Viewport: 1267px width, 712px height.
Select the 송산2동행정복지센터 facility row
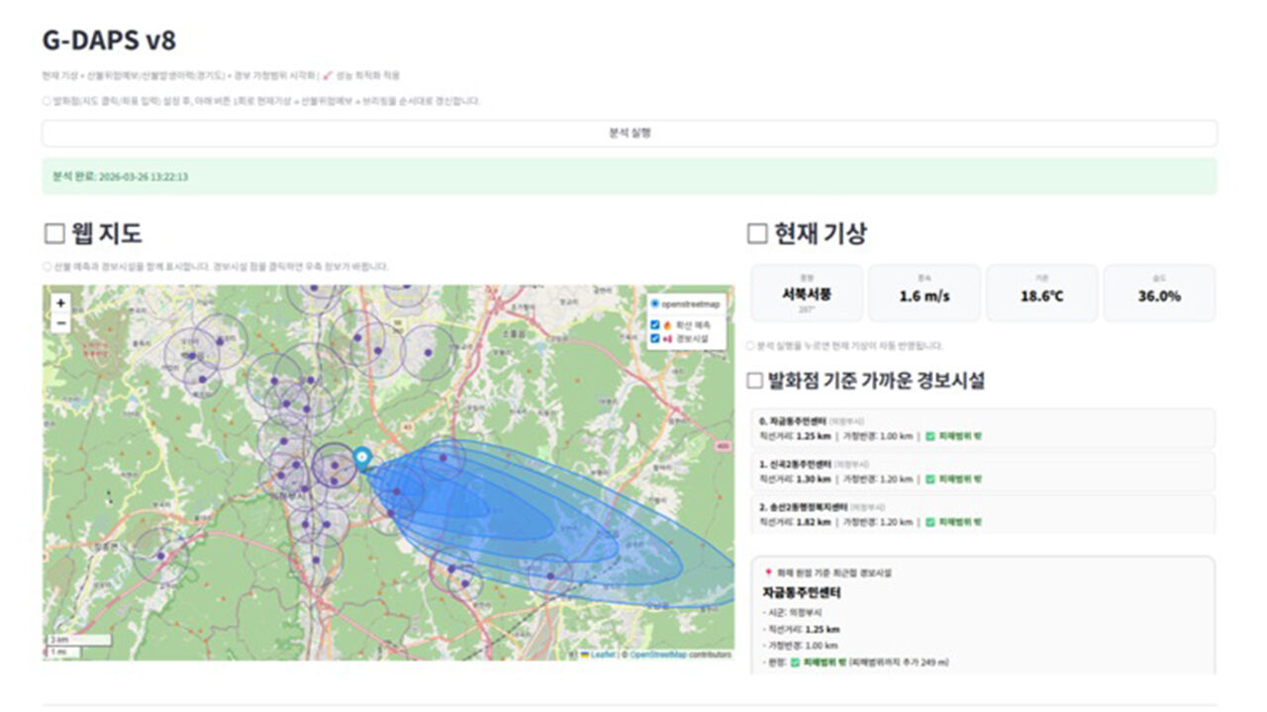tap(982, 513)
